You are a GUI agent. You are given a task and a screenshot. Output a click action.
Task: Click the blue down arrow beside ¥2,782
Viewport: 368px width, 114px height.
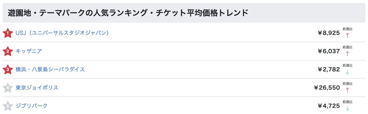(x=347, y=72)
